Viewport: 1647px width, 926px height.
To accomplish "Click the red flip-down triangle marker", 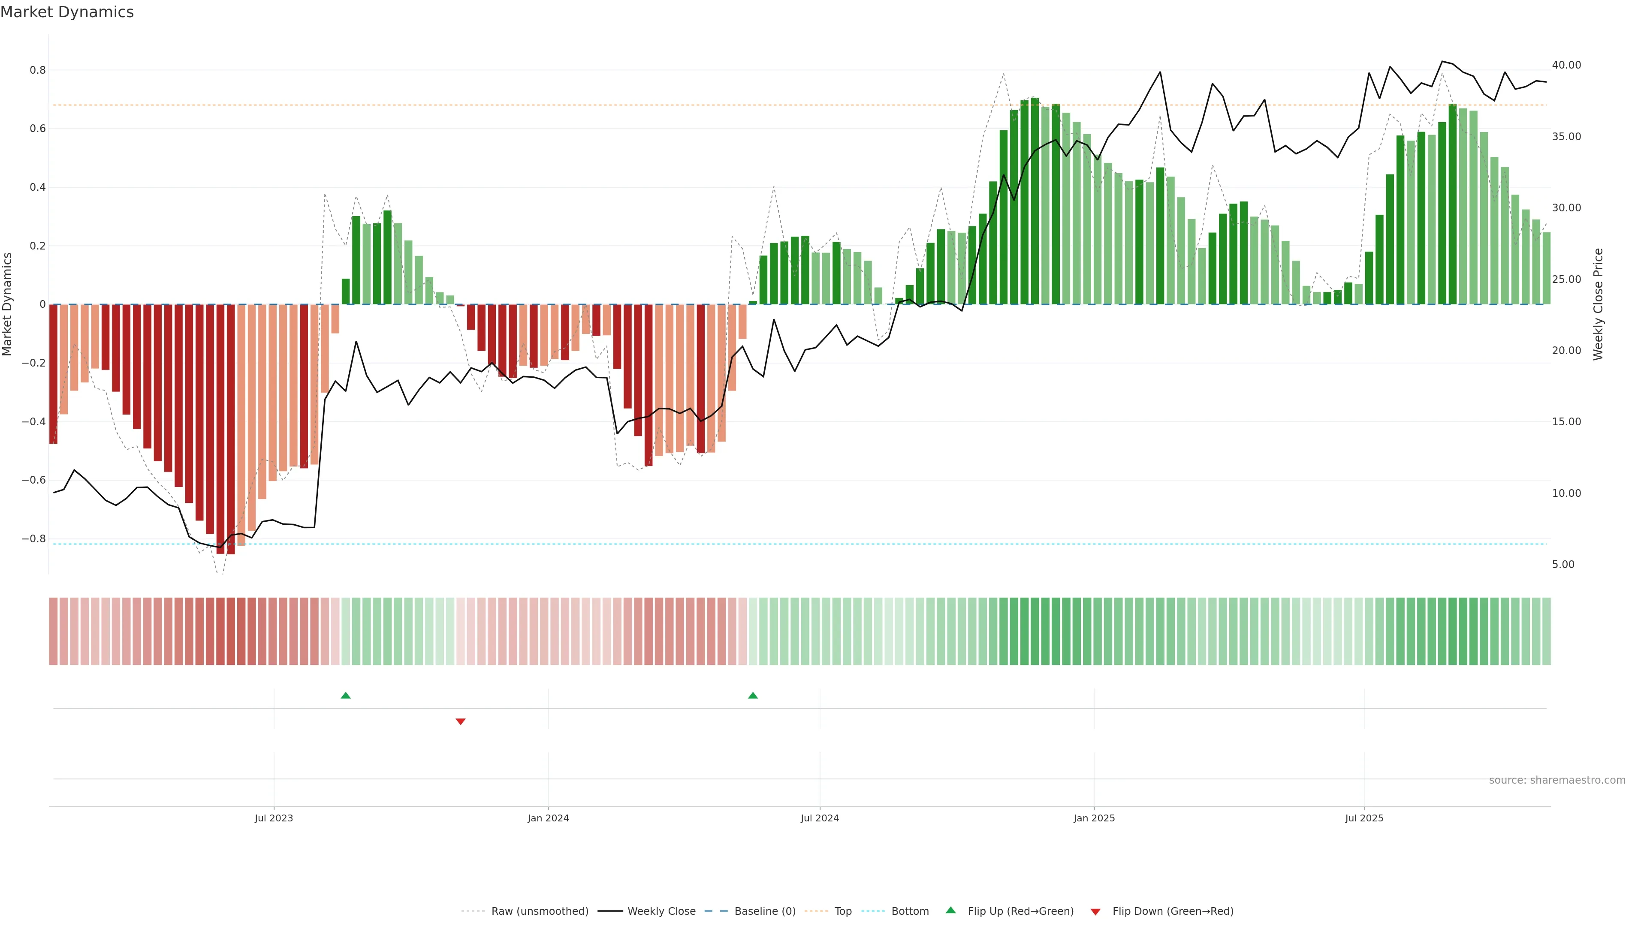I will pos(460,722).
